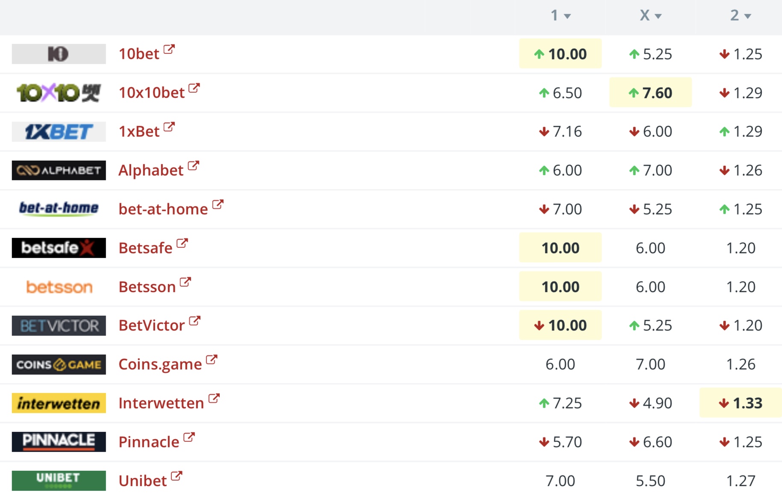Open the 1xBet logo thumbnail
The image size is (782, 496).
[59, 132]
